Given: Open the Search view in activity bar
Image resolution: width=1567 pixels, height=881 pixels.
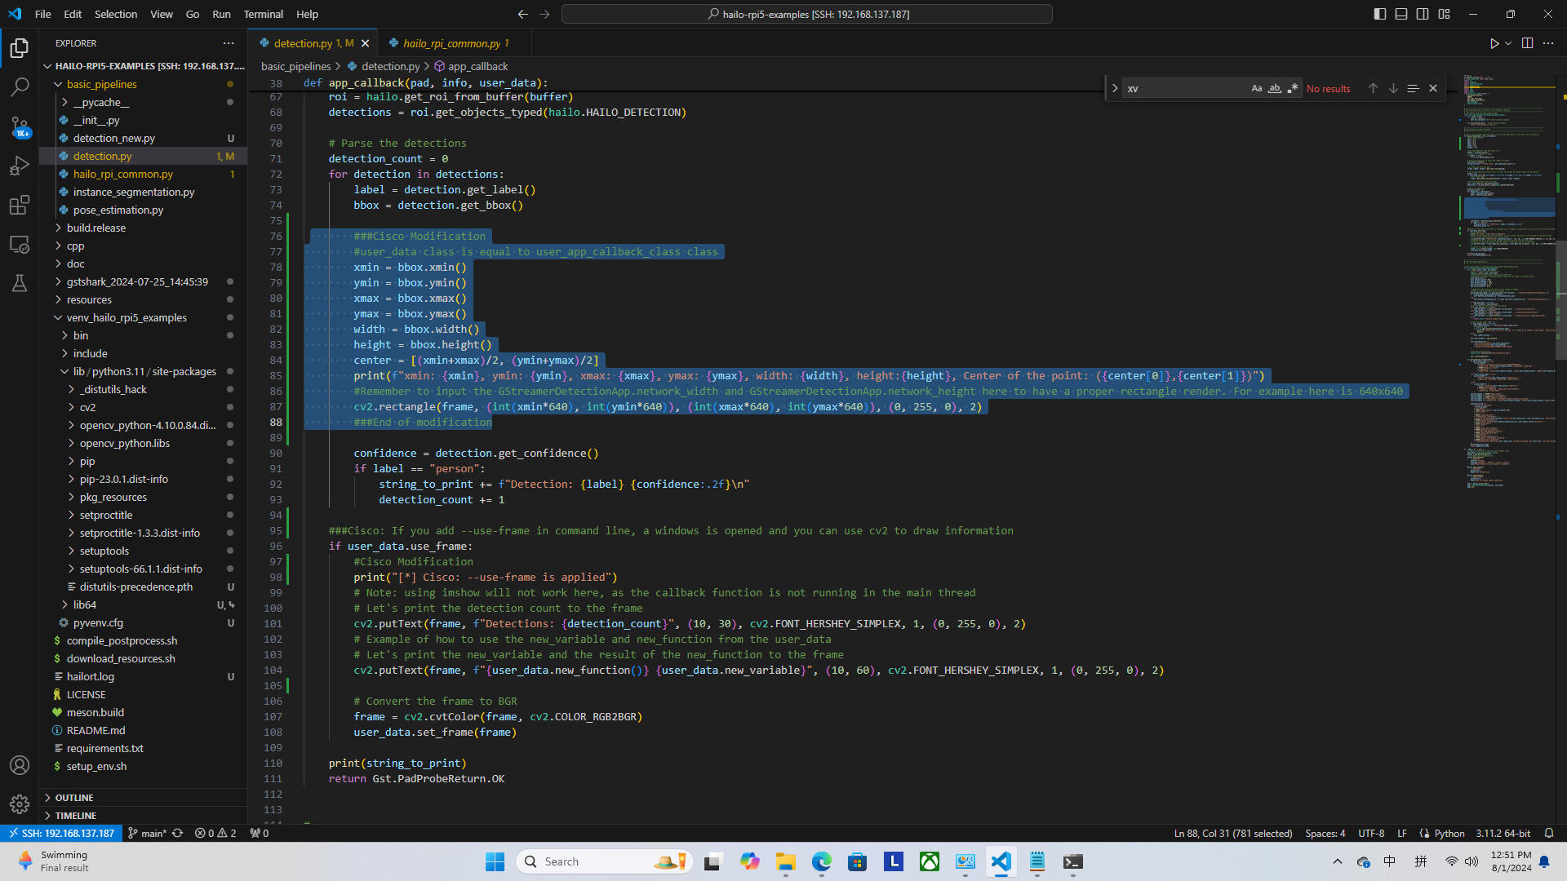Looking at the screenshot, I should pyautogui.click(x=20, y=86).
